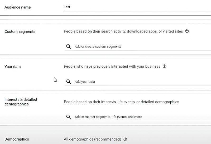Click help icon next to Your data description
This screenshot has height=144, width=211.
165,66
